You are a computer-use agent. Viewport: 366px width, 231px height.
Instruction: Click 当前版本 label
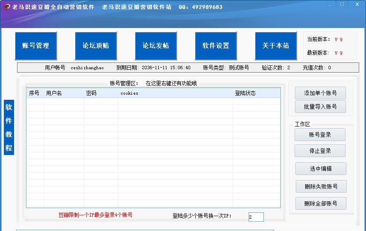coord(318,39)
